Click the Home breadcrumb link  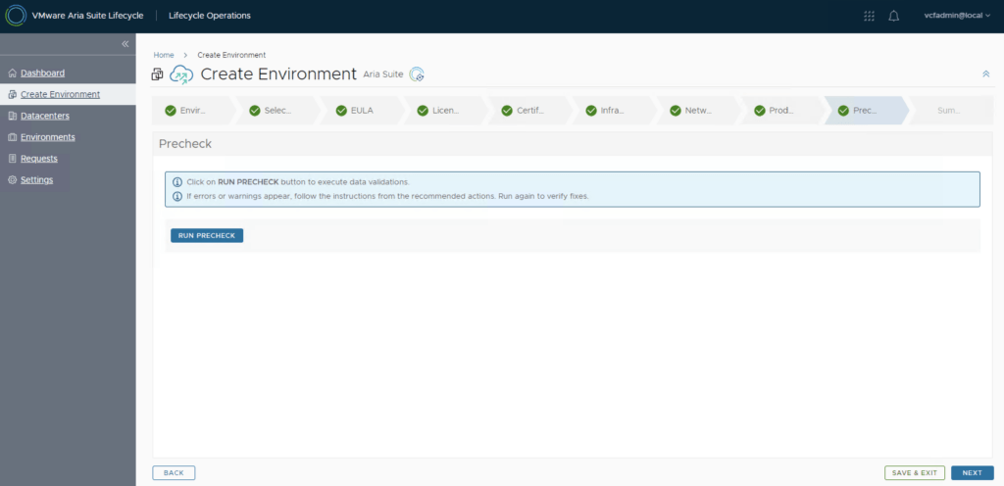tap(163, 55)
